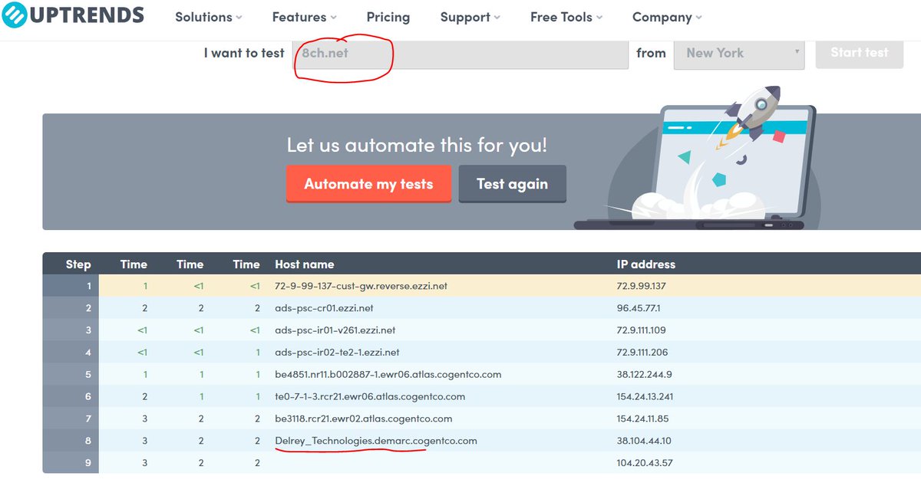Screen dimensions: 921x499
Task: Open the Company menu
Action: 667,17
